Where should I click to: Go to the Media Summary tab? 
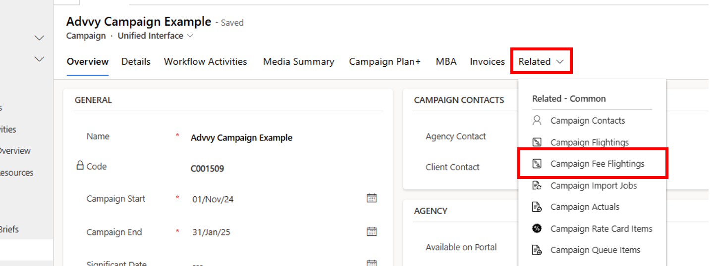(x=298, y=62)
